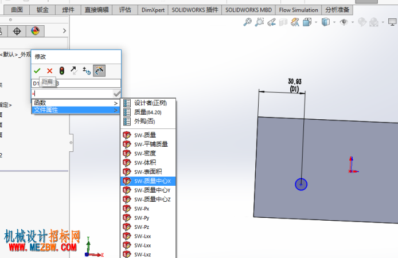The width and height of the screenshot is (398, 258).
Task: Click list icon beside 设计者(正树)
Action: click(x=127, y=103)
